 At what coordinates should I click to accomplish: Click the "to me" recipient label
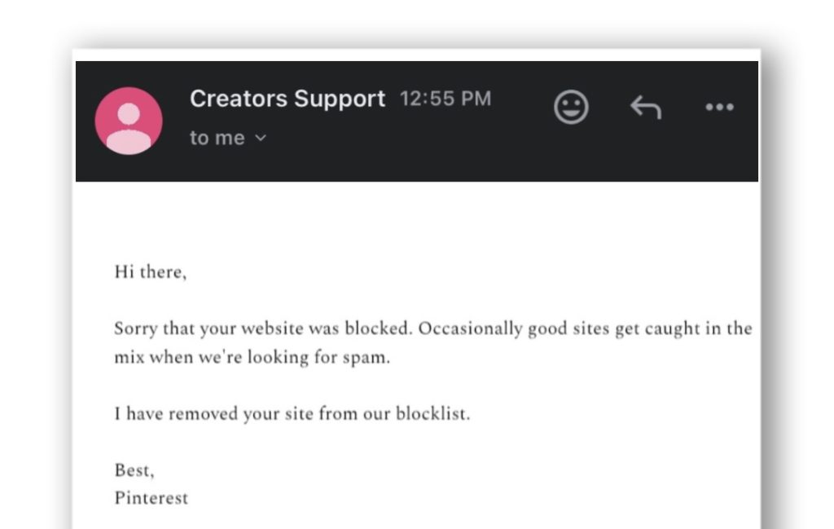(217, 139)
